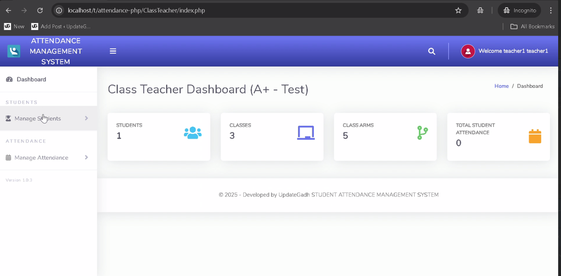Open Chrome three-dot menu
This screenshot has height=276, width=561.
coord(551,10)
